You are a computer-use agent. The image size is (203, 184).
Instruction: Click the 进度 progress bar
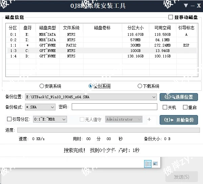coord(109,130)
